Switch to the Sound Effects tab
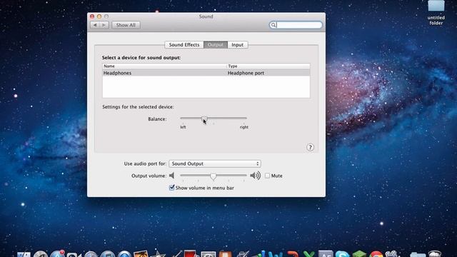 [184, 44]
